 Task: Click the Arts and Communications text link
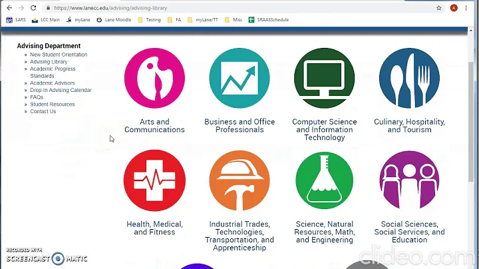coord(154,126)
